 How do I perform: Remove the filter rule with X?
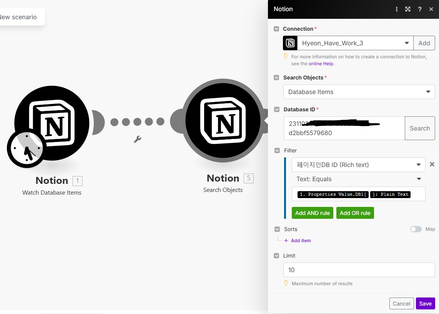tap(432, 164)
